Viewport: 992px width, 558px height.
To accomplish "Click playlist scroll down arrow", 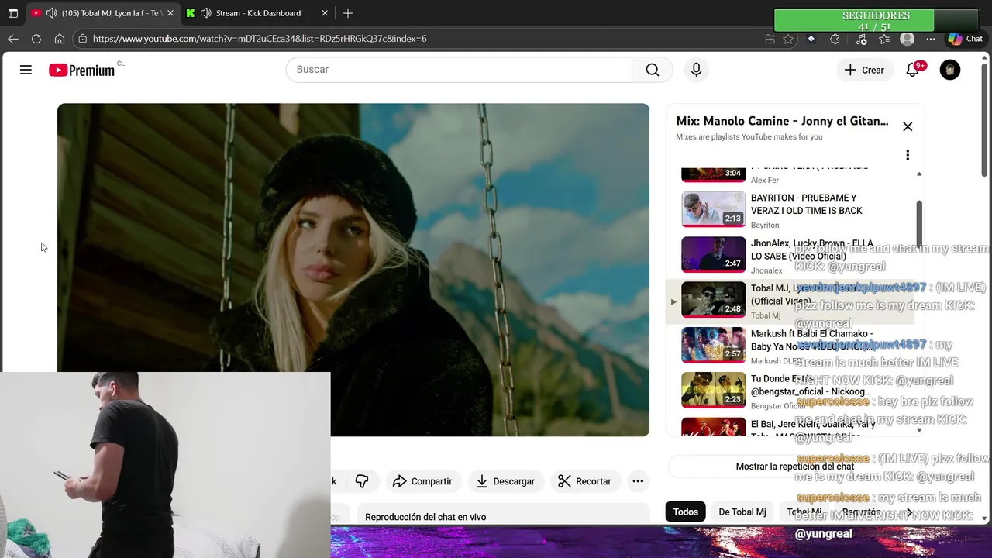I will [x=919, y=430].
